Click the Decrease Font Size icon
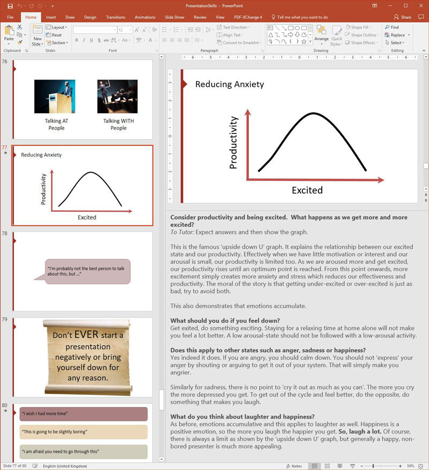 (x=144, y=30)
